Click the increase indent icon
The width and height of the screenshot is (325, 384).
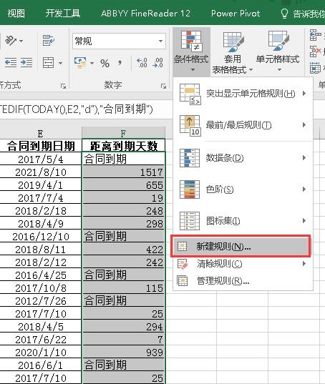26,63
